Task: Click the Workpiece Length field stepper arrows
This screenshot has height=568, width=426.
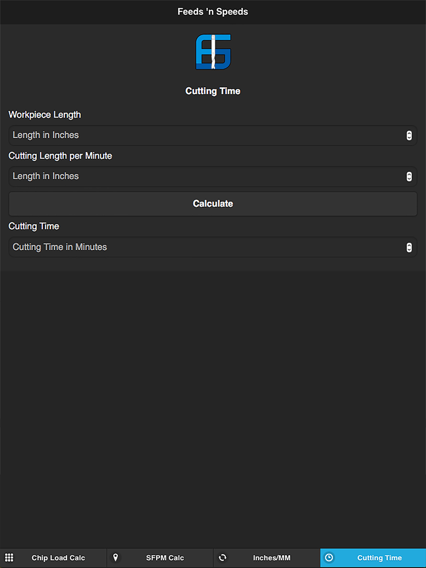Action: (x=409, y=135)
